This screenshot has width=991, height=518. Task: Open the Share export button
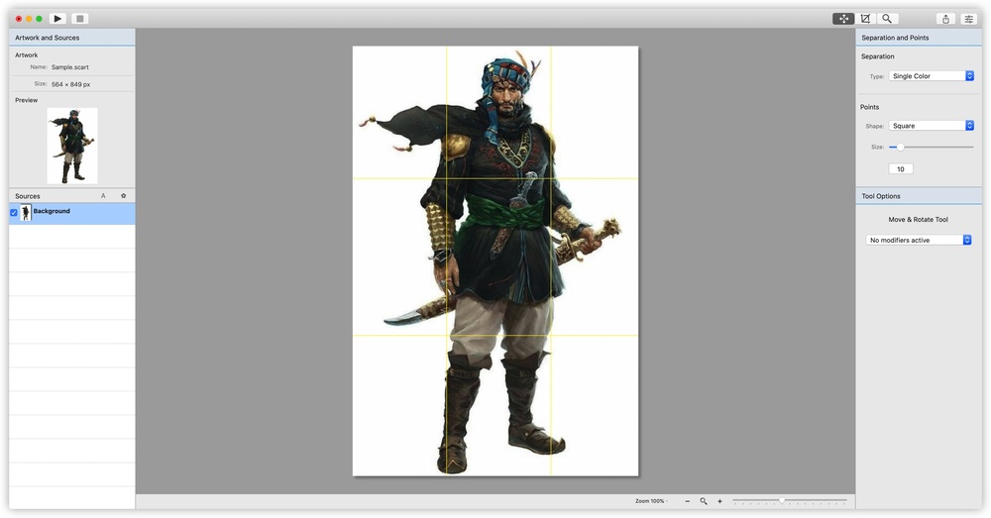[945, 19]
